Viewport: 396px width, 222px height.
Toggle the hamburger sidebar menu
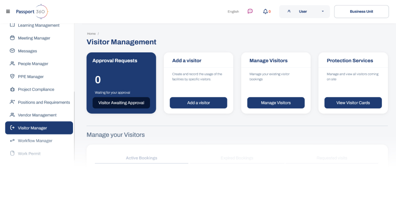coord(8,12)
